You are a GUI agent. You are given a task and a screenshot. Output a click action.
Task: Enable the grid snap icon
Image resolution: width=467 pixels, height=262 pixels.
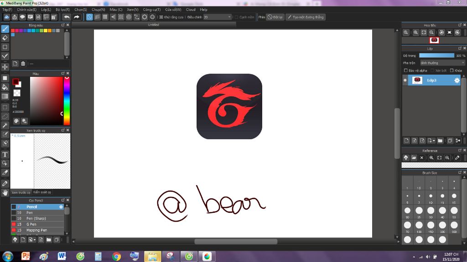[x=105, y=17]
